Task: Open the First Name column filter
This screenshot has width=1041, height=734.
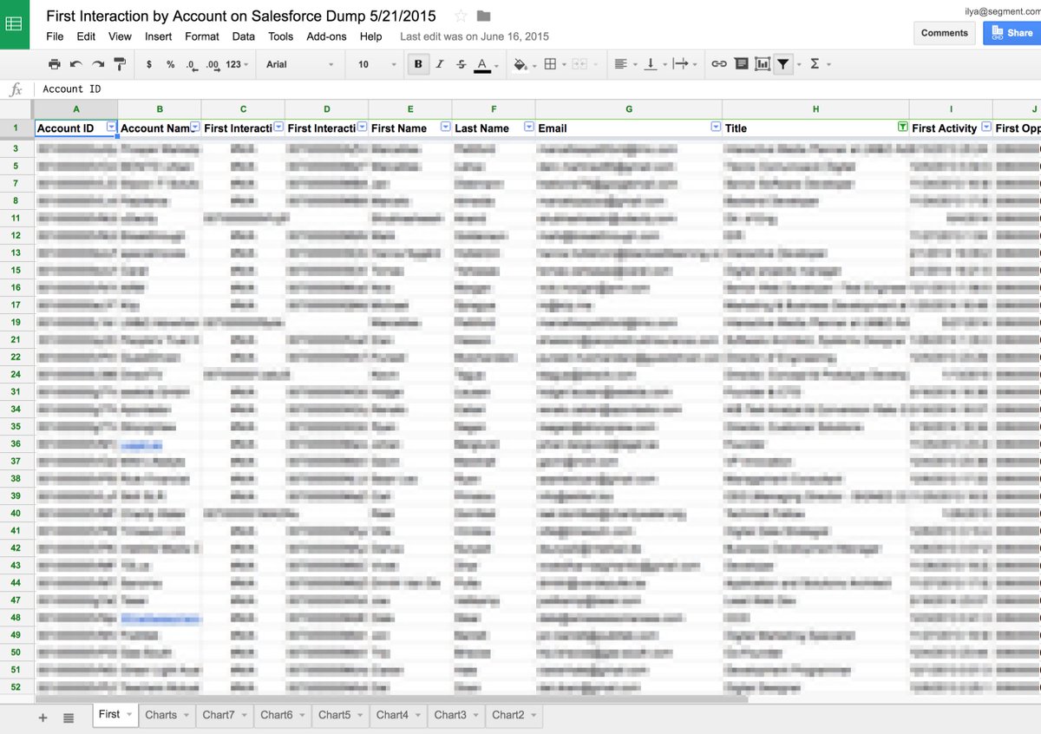Action: click(x=445, y=127)
